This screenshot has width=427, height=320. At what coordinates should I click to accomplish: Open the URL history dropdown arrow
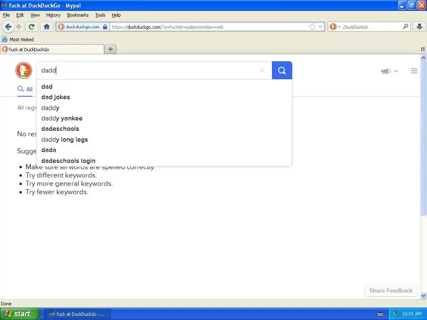pos(321,27)
